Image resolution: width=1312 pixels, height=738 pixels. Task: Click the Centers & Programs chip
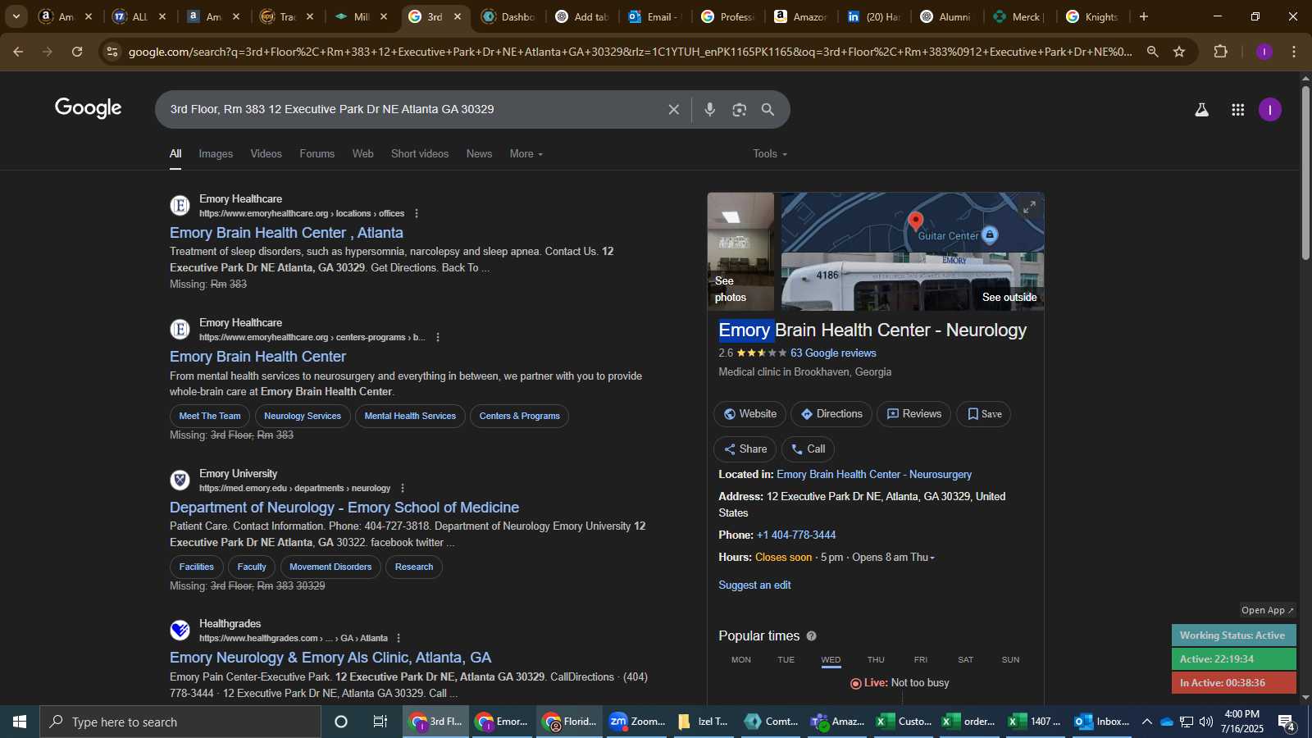click(x=519, y=417)
